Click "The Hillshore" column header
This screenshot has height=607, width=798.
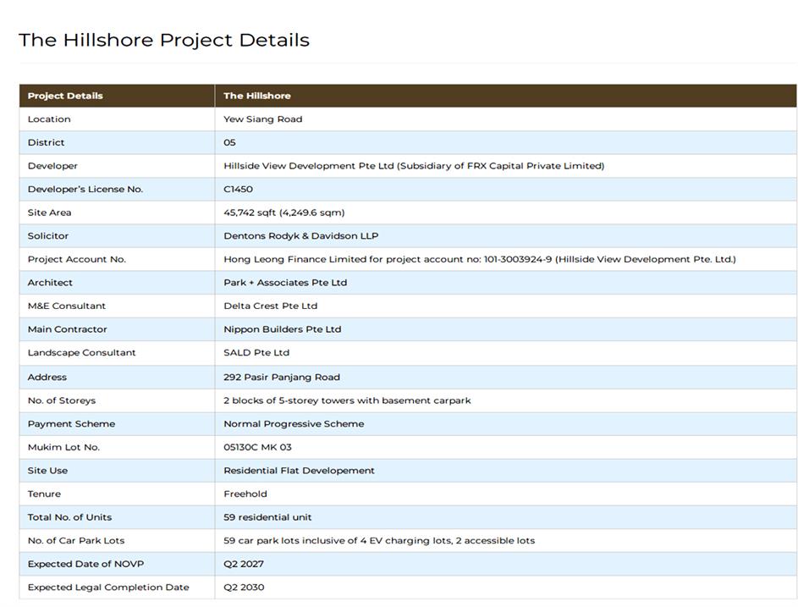[257, 96]
